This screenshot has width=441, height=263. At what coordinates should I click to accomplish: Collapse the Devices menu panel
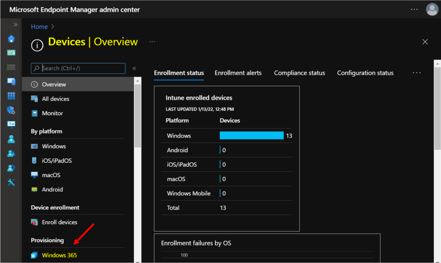pyautogui.click(x=134, y=68)
